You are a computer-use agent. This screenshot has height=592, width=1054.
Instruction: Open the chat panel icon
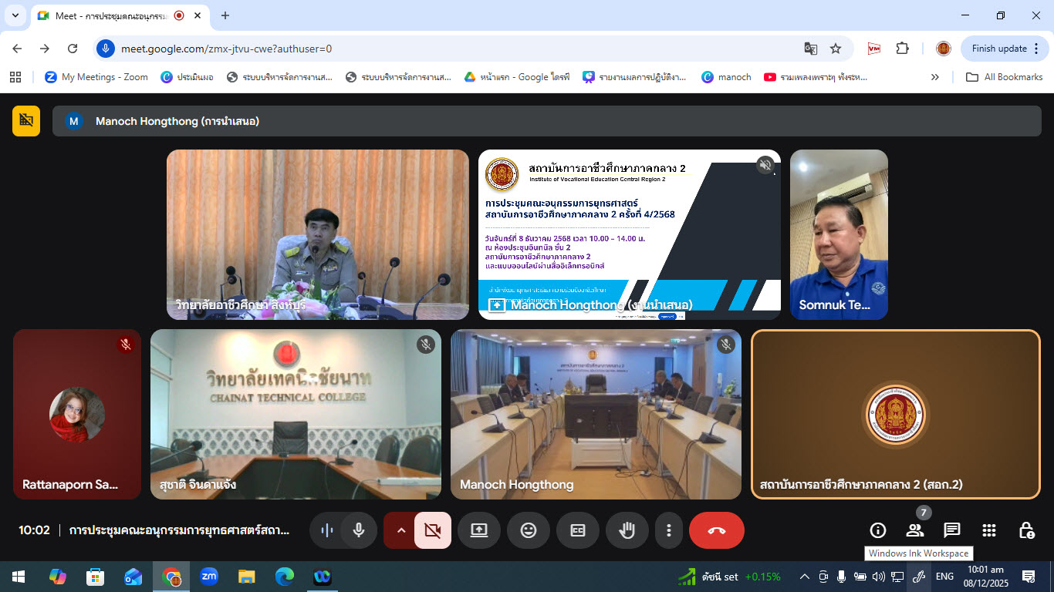(952, 530)
